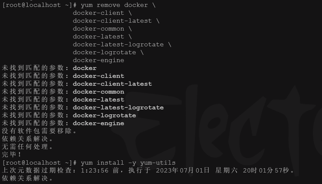Click the 'yum install -y yum-utils' command
322x184 pixels.
coord(128,163)
